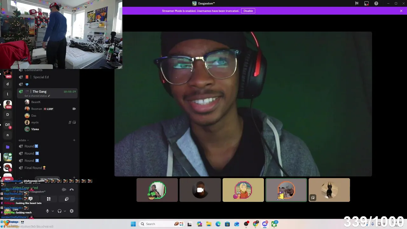
Task: Open the lowercase 'l' server icon
Action: click(x=8, y=94)
